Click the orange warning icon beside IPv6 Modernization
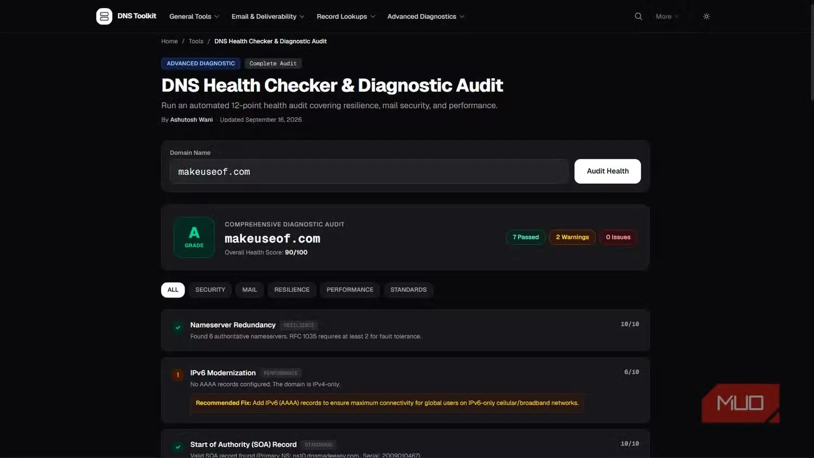 (x=178, y=375)
